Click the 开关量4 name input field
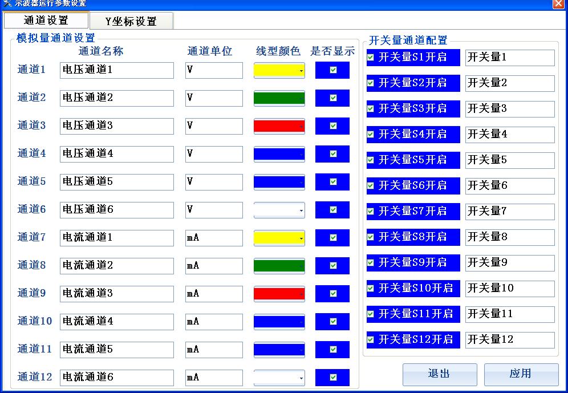The width and height of the screenshot is (568, 393). [x=509, y=134]
